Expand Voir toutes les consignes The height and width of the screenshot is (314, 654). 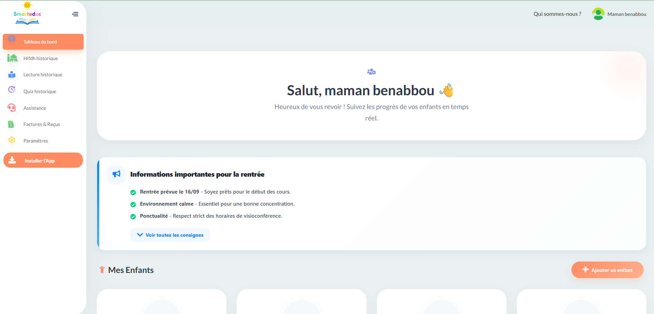tap(170, 235)
